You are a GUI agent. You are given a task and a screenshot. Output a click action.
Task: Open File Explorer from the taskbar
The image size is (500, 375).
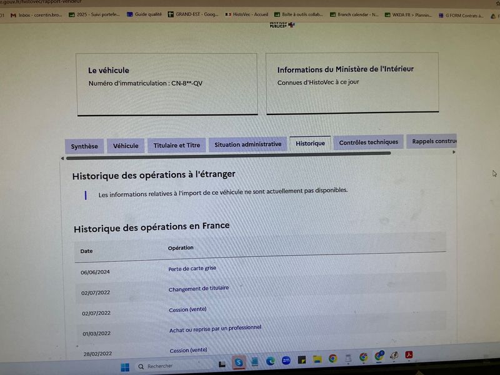click(317, 359)
